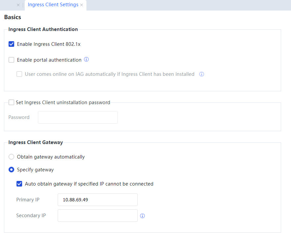The image size is (291, 233).
Task: Open info tooltip beside Enable portal authentication
Action: click(86, 60)
